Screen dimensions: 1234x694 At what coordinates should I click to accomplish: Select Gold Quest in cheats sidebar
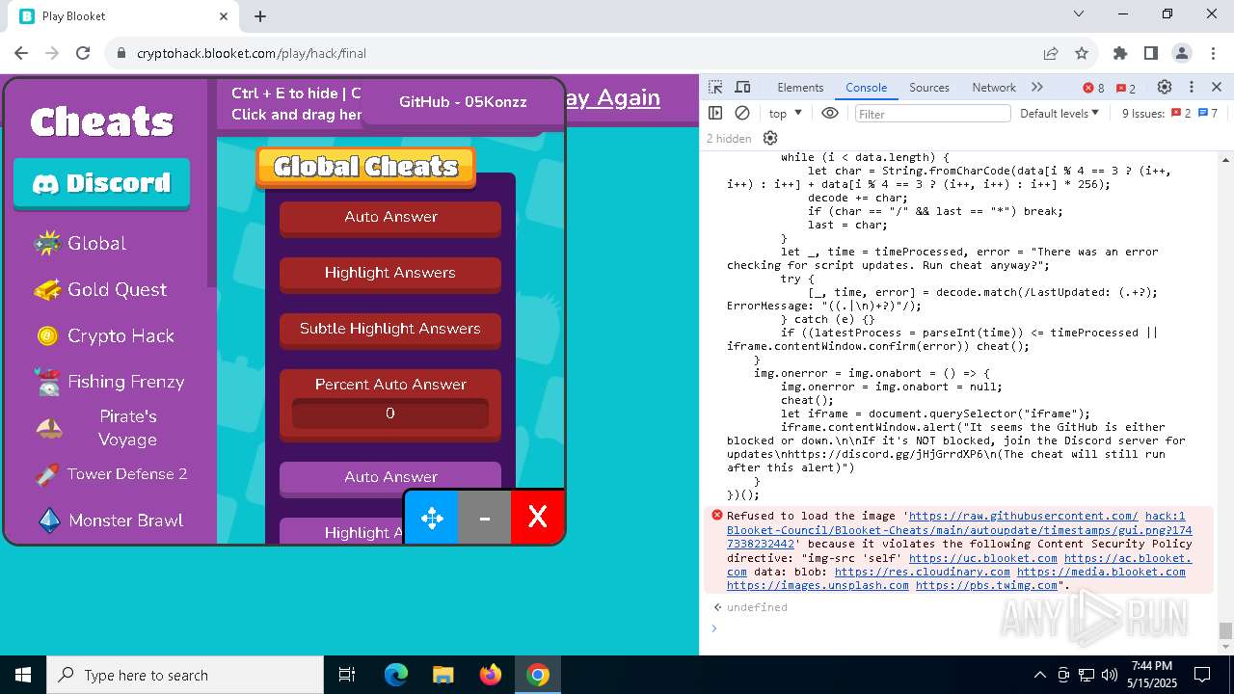pyautogui.click(x=100, y=289)
